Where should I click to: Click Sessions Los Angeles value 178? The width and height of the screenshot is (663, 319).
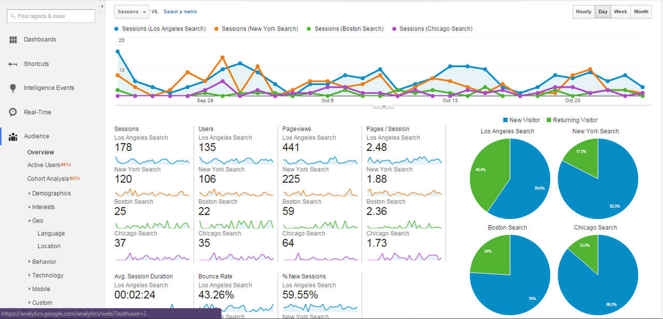coord(123,147)
